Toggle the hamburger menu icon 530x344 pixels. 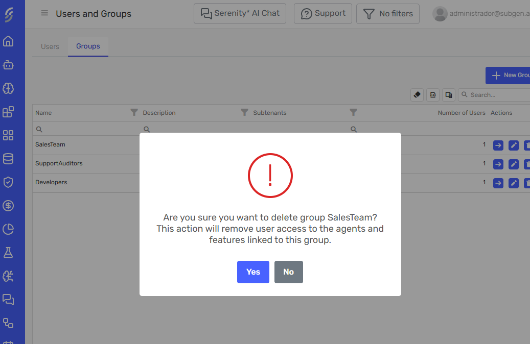[x=44, y=13]
